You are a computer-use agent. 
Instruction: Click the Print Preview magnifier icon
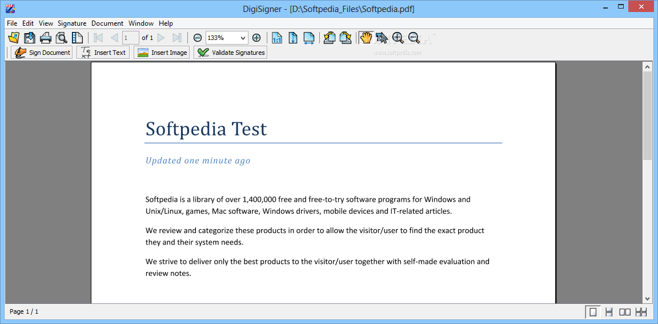pos(61,38)
